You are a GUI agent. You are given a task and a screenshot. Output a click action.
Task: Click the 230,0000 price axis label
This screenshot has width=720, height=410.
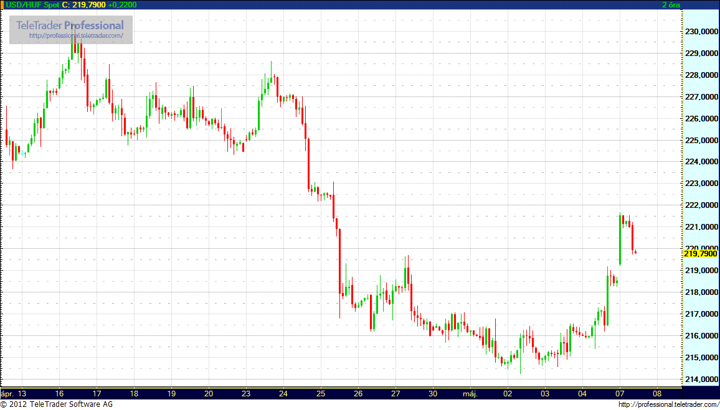701,32
